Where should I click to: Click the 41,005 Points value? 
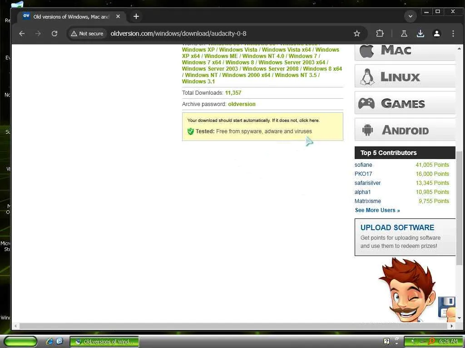(432, 165)
